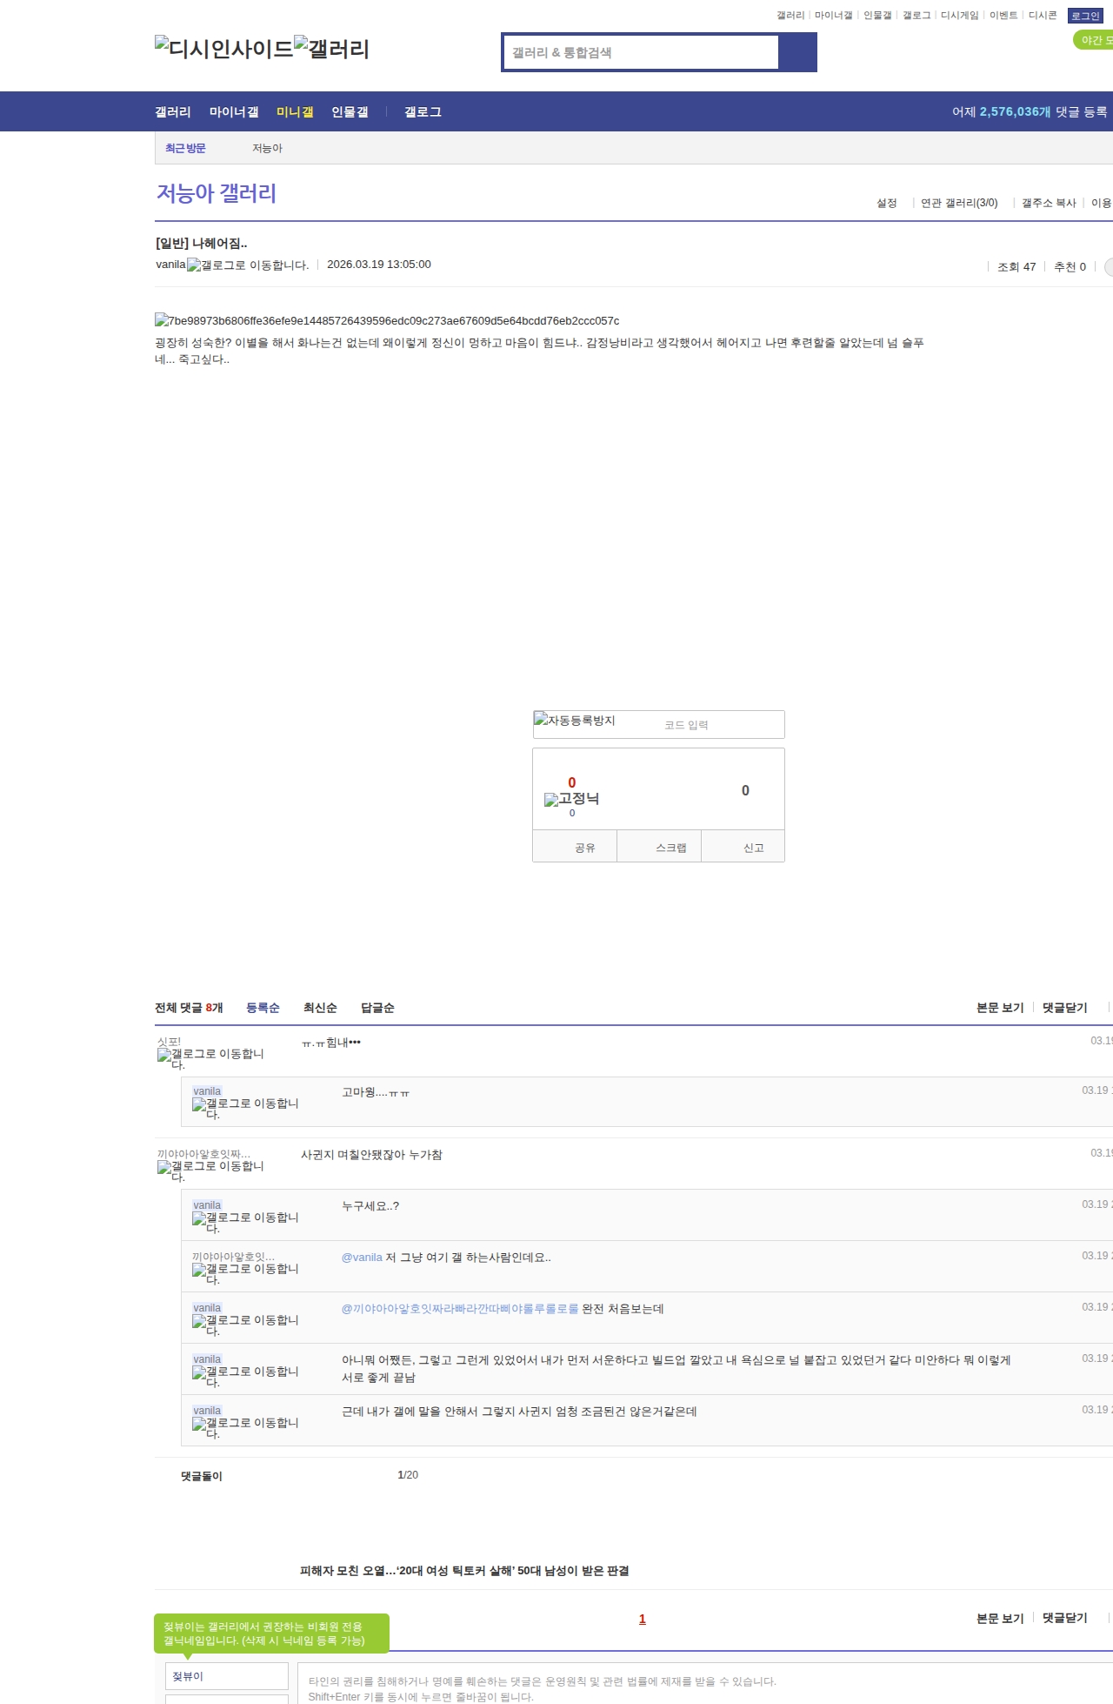Click the search button next to search box
Image resolution: width=1113 pixels, height=1704 pixels.
796,52
